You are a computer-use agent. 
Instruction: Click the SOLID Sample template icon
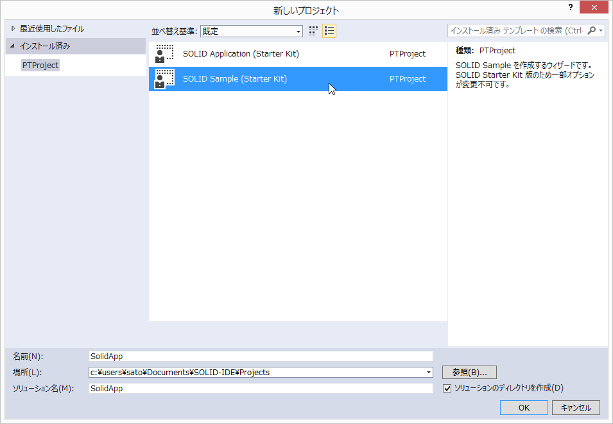(165, 79)
